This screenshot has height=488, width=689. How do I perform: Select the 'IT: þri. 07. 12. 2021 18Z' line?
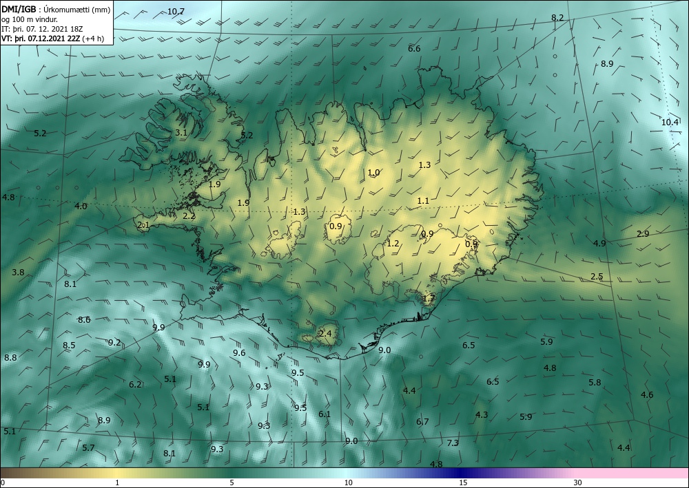41,28
